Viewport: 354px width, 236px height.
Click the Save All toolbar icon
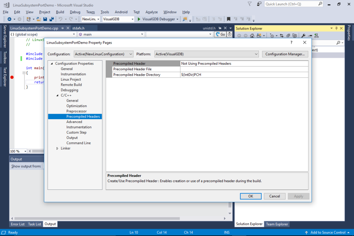52,19
